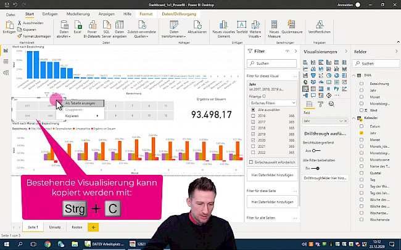Click the Excel data source icon
Viewport: 401px width, 250px height.
click(x=78, y=27)
